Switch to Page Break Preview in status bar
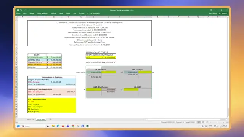Image resolution: width=244 pixels, height=137 pixels. [207, 122]
